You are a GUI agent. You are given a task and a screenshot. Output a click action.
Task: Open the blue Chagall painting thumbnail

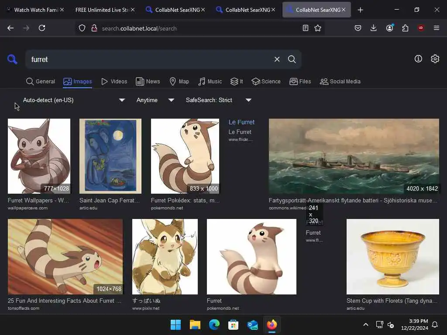pyautogui.click(x=110, y=156)
